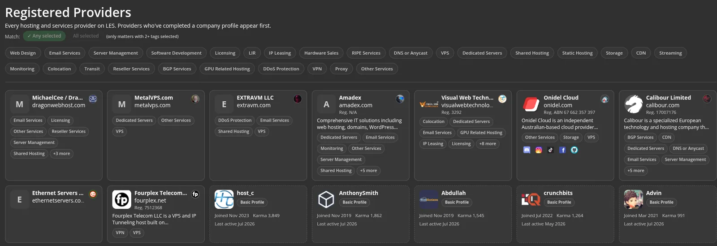
Task: Toggle the LIR filter tag
Action: click(x=252, y=53)
